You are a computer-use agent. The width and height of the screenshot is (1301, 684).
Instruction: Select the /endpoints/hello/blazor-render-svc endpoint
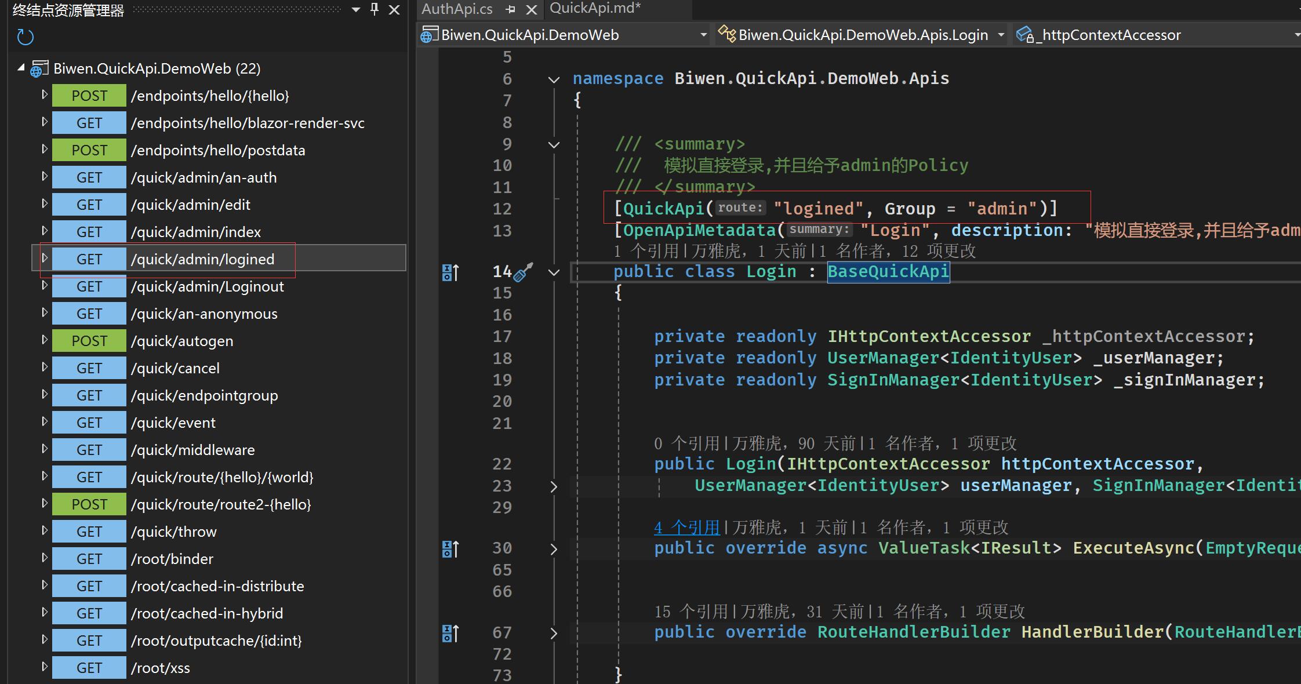pyautogui.click(x=248, y=123)
